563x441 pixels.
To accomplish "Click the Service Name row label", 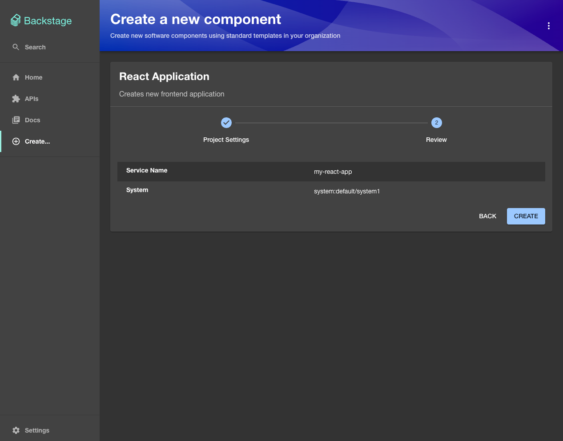I will 147,170.
